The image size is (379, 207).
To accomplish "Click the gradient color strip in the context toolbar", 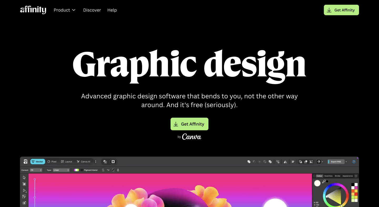I will click(76, 170).
